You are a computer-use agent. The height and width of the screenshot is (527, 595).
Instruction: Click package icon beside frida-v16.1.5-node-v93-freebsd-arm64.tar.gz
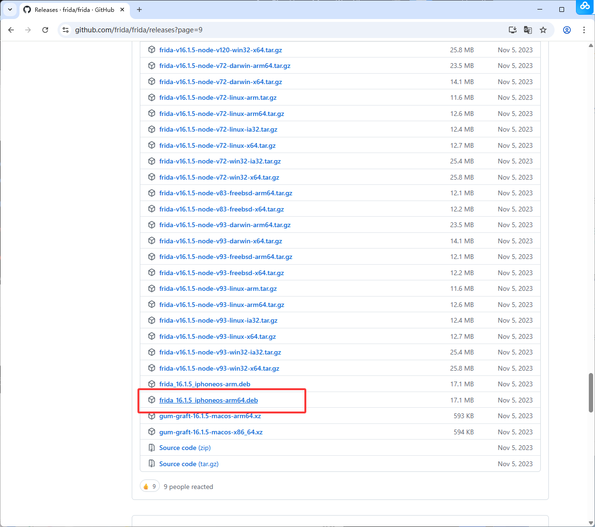click(152, 256)
